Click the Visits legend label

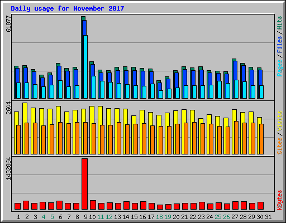[x=280, y=122]
